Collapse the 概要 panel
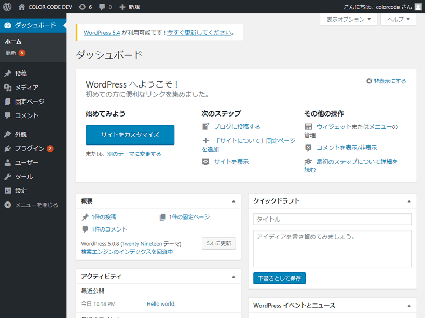Viewport: 425px width, 318px height. [234, 201]
